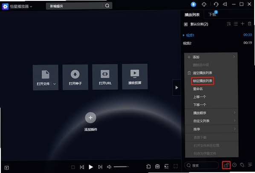
Task: Toggle the playlist panel icon
Action: pos(166,166)
